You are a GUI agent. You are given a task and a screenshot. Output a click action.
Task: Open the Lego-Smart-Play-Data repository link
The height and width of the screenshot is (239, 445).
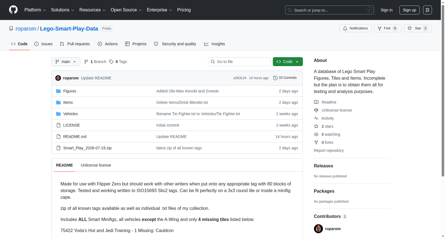coord(69,29)
